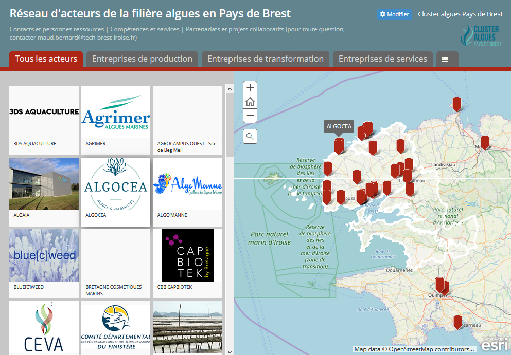The height and width of the screenshot is (355, 511).
Task: Zoom out on the map
Action: 250,116
